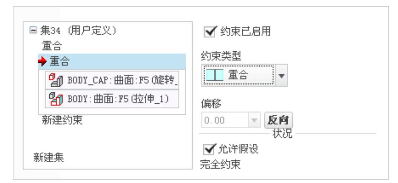Screen dimensions: 398x183
Task: Toggle the 约束已启用 checkbox
Action: point(210,32)
